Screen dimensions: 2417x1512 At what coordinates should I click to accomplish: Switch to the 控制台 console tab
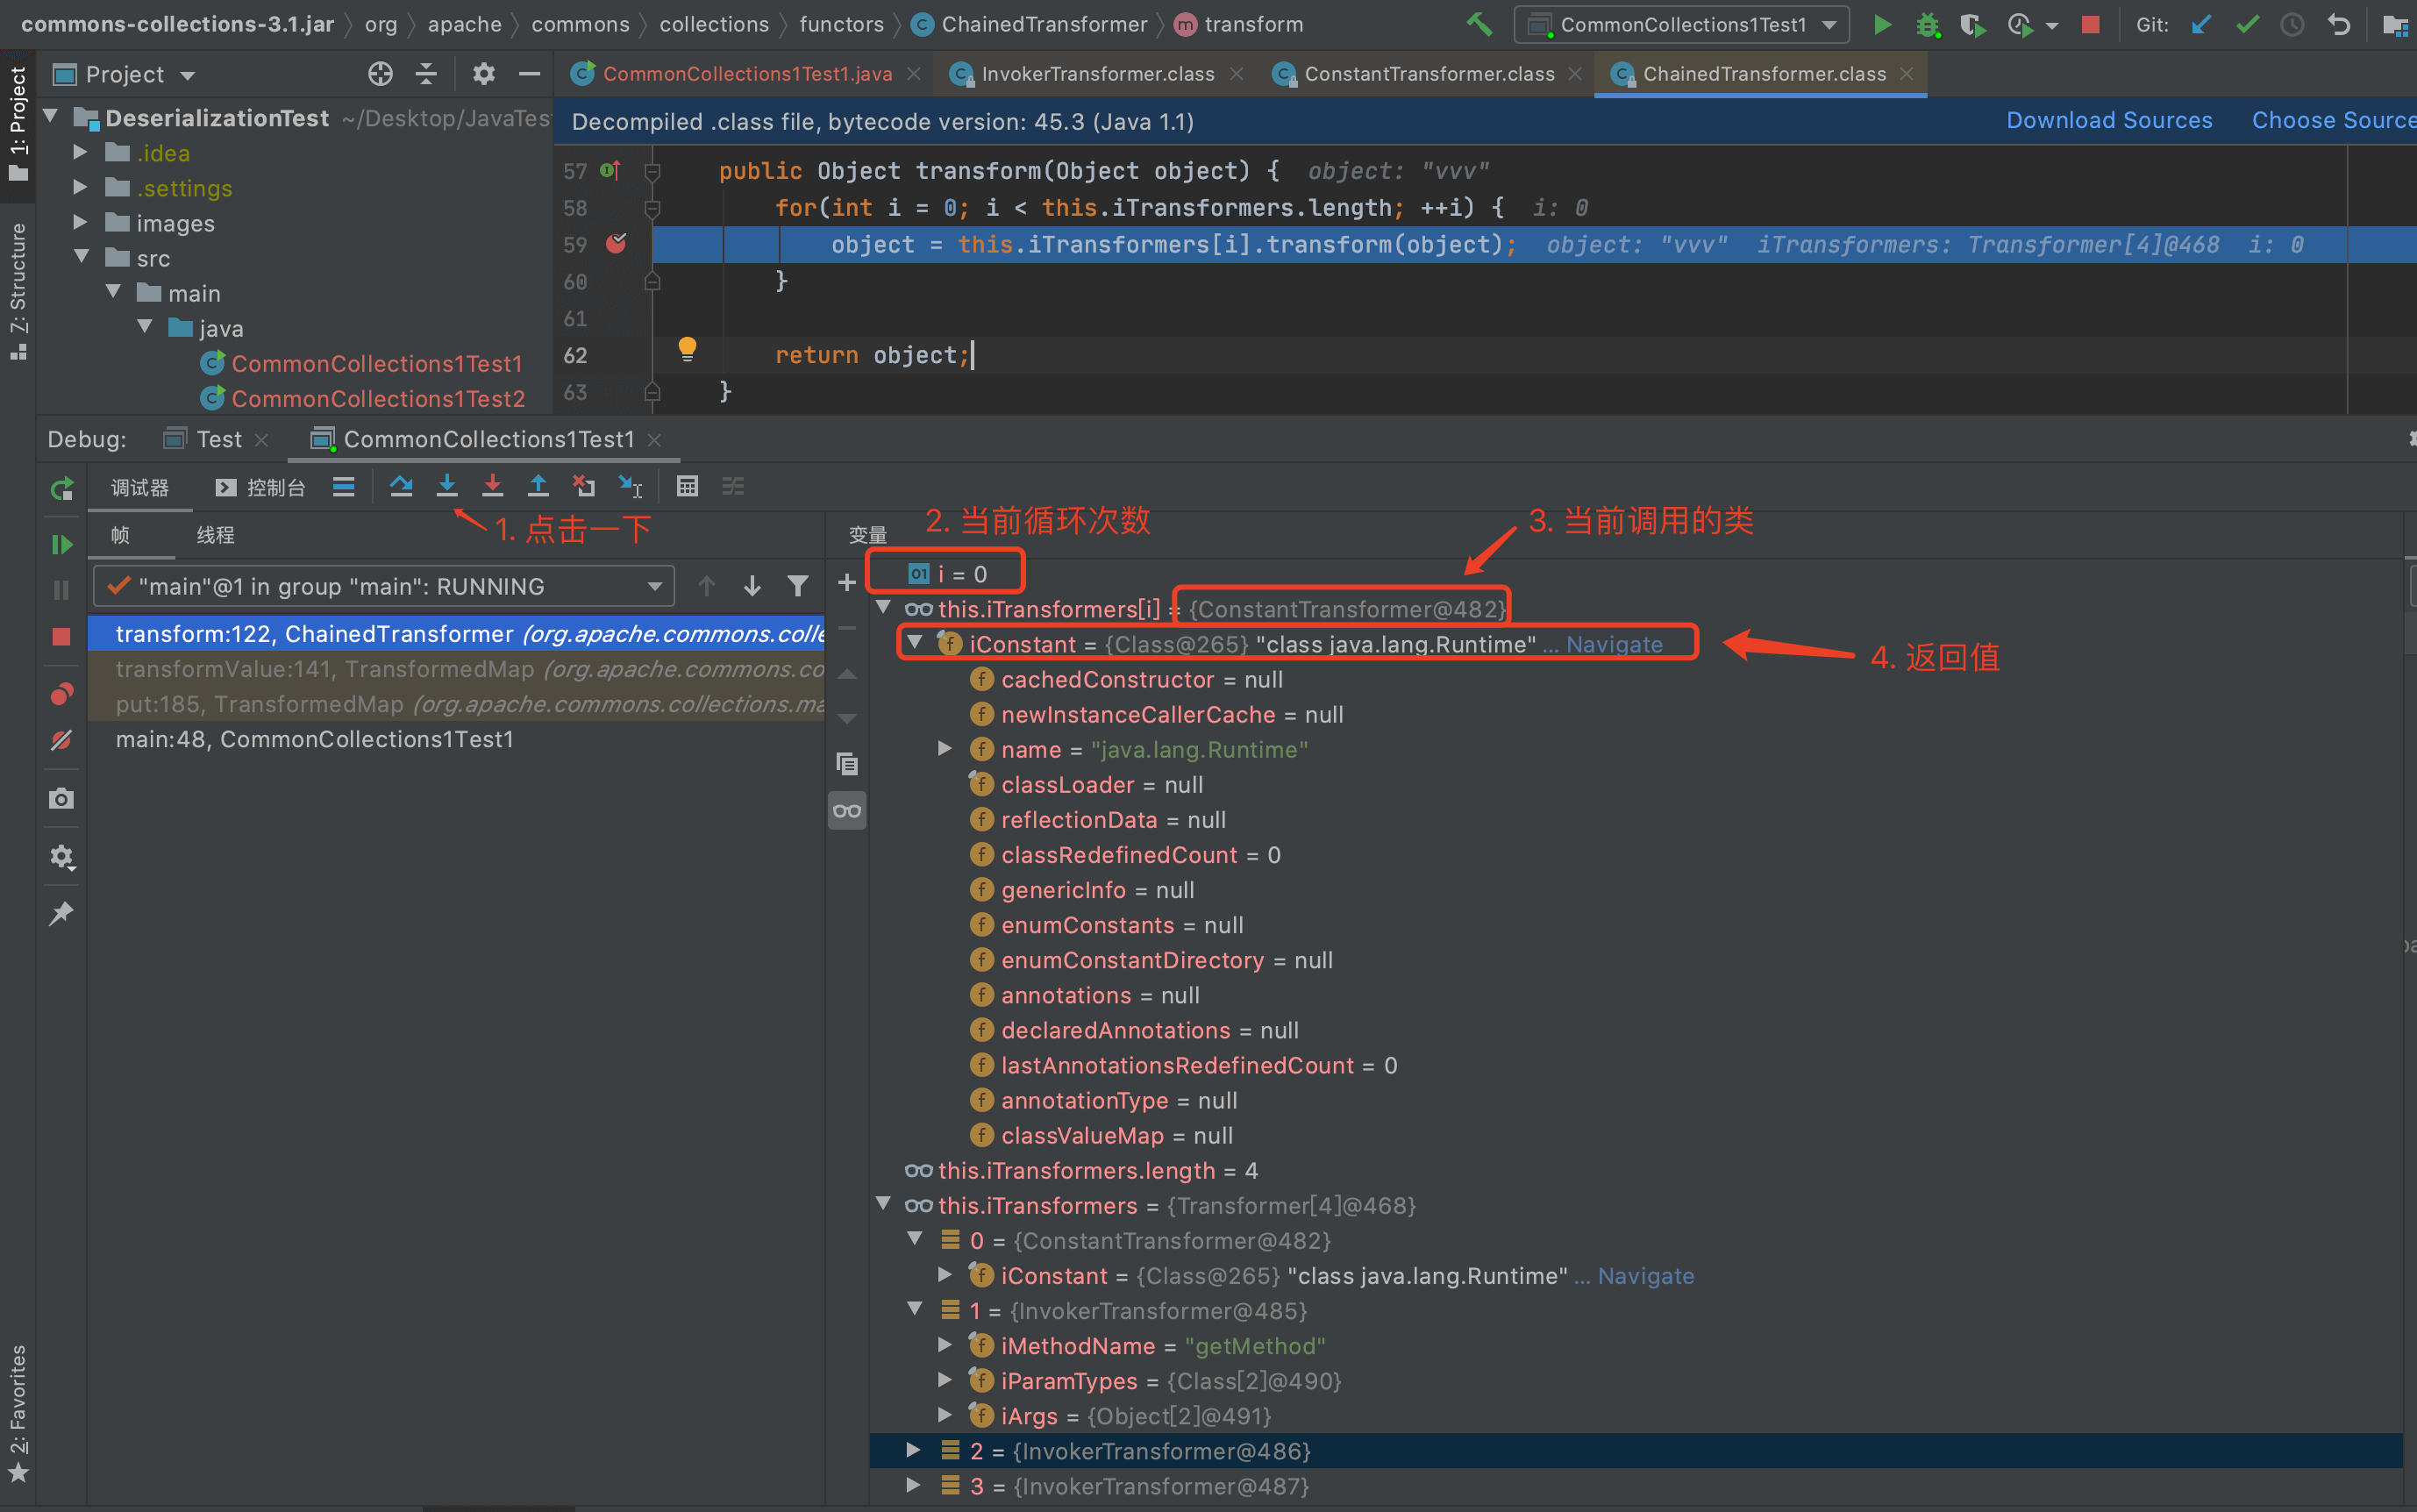260,487
